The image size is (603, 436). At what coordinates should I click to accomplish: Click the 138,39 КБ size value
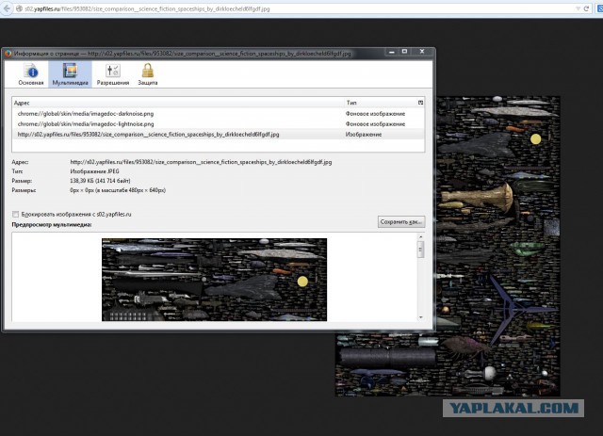100,181
